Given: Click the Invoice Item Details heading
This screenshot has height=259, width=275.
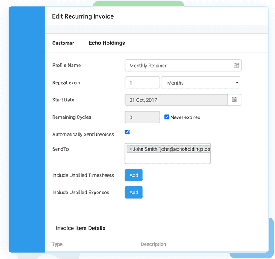Looking at the screenshot, I should [x=80, y=228].
